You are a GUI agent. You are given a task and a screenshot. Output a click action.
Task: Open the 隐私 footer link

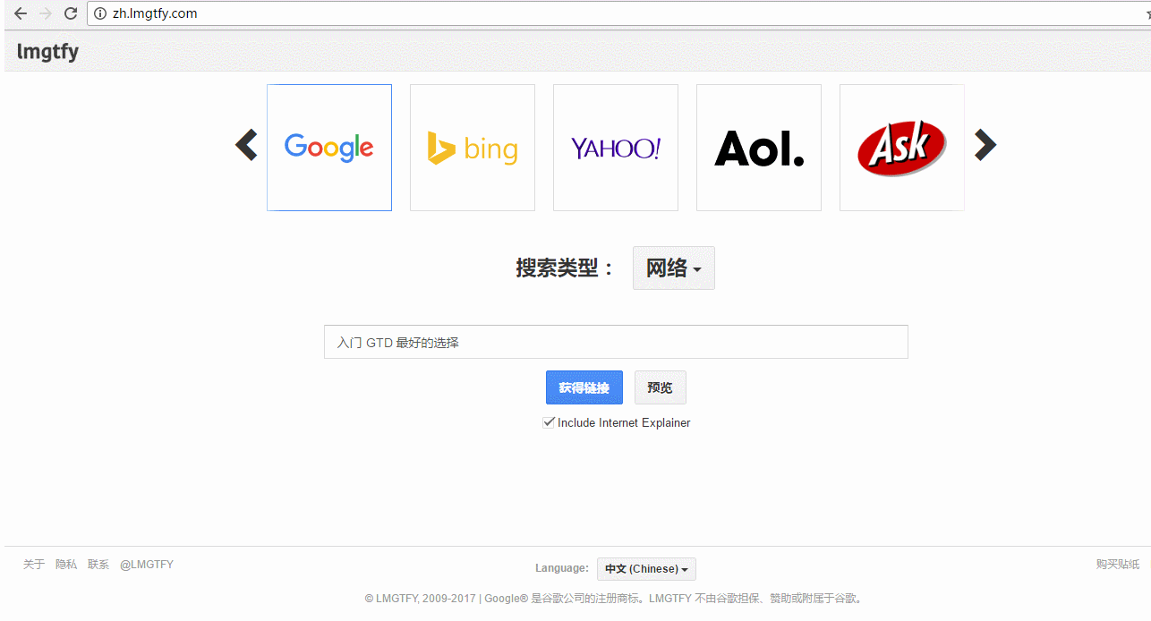click(66, 565)
